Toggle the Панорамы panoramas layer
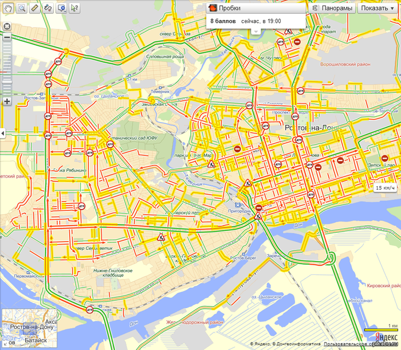 tap(332, 8)
